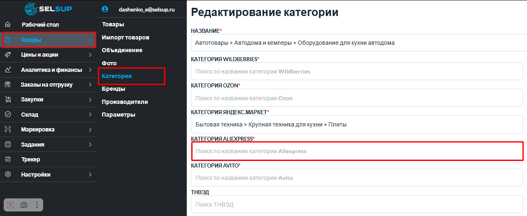The image size is (527, 216).
Task: Click the КАТЕГОРИЯ AVITO label
Action: (216, 165)
